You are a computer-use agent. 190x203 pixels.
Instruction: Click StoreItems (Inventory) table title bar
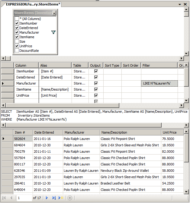pyautogui.click(x=33, y=13)
